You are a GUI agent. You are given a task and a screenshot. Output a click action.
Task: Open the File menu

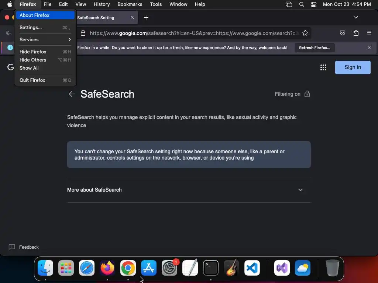48,4
